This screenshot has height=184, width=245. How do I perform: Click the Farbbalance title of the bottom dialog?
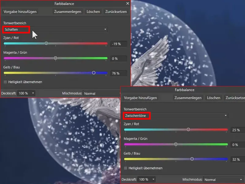pos(185,90)
